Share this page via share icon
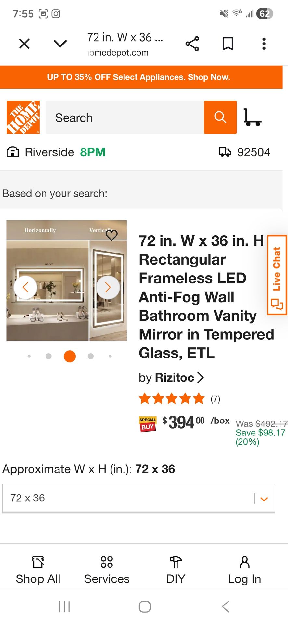Screen dimensions: 288x624 (192, 44)
